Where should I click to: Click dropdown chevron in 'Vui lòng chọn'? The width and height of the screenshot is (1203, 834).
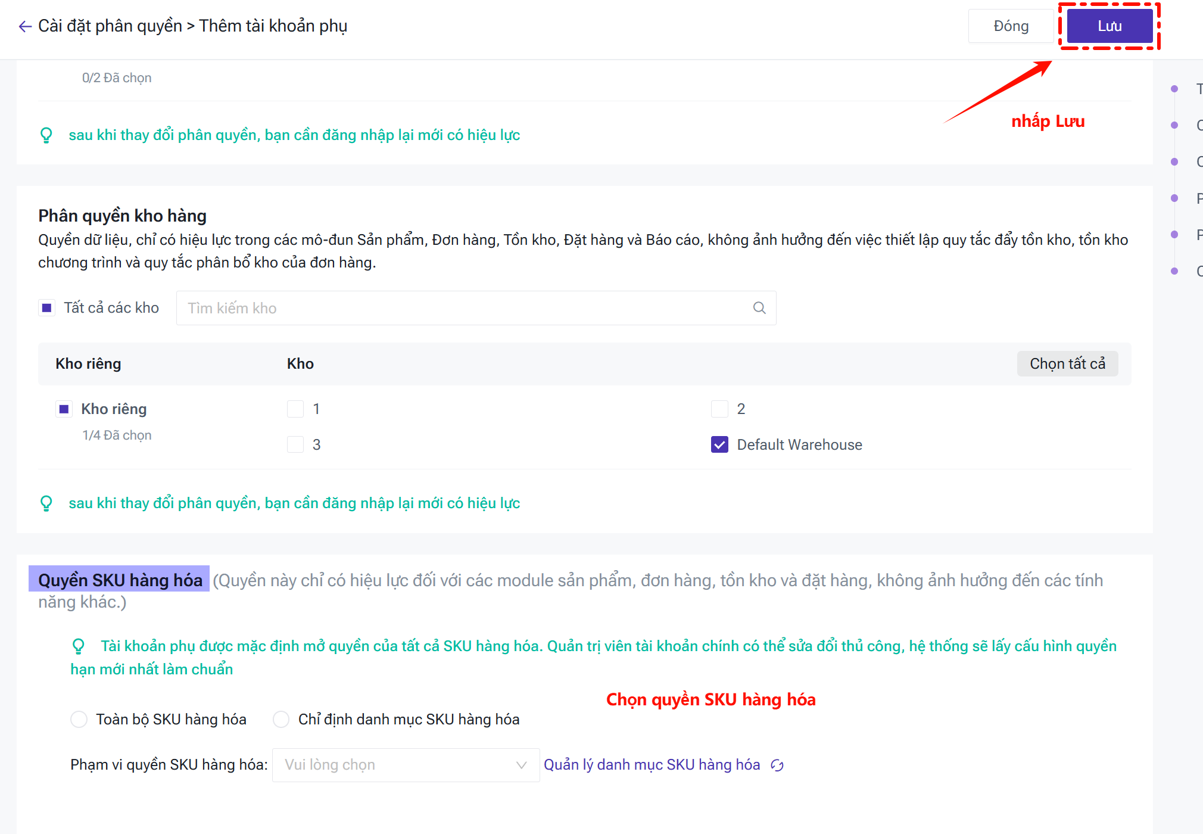point(522,765)
